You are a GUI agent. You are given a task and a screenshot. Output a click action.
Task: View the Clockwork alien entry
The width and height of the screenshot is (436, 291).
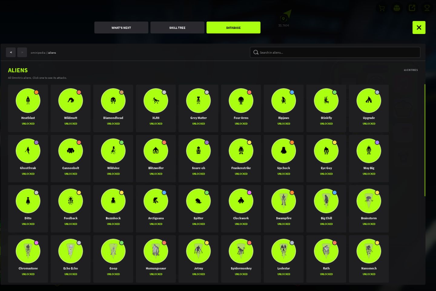click(x=241, y=209)
